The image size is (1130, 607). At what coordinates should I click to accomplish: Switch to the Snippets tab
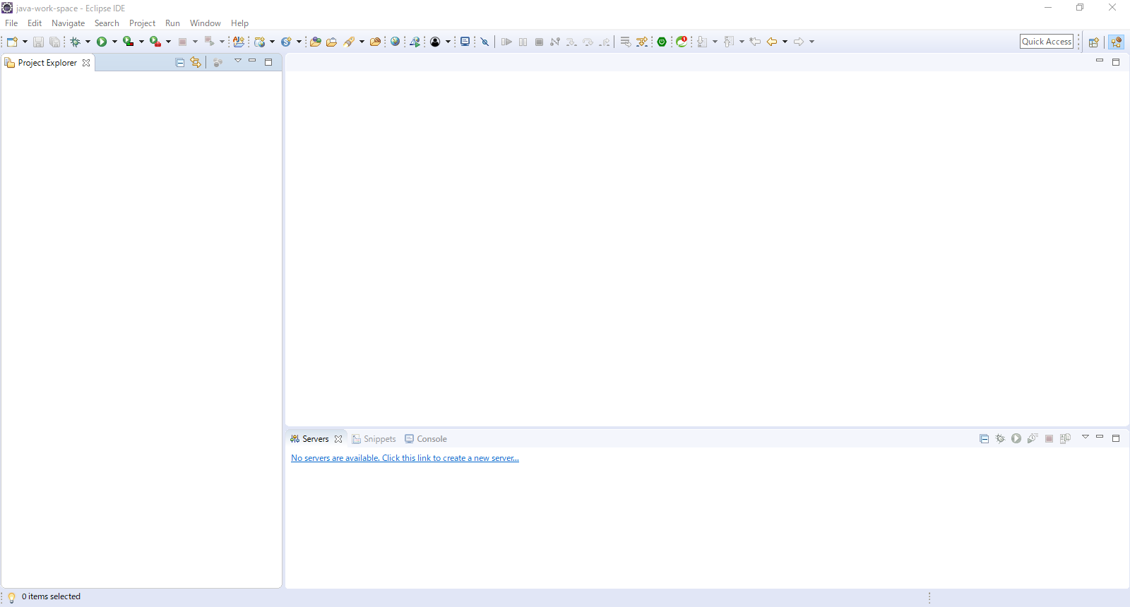pyautogui.click(x=374, y=439)
